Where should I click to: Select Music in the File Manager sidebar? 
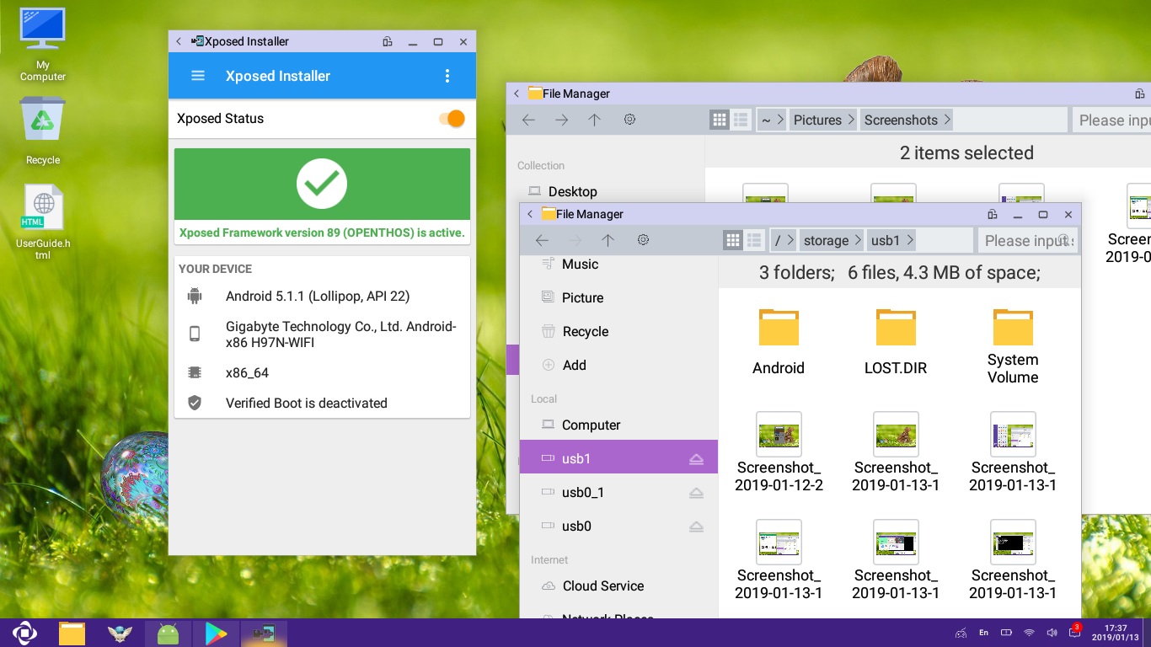click(x=618, y=264)
